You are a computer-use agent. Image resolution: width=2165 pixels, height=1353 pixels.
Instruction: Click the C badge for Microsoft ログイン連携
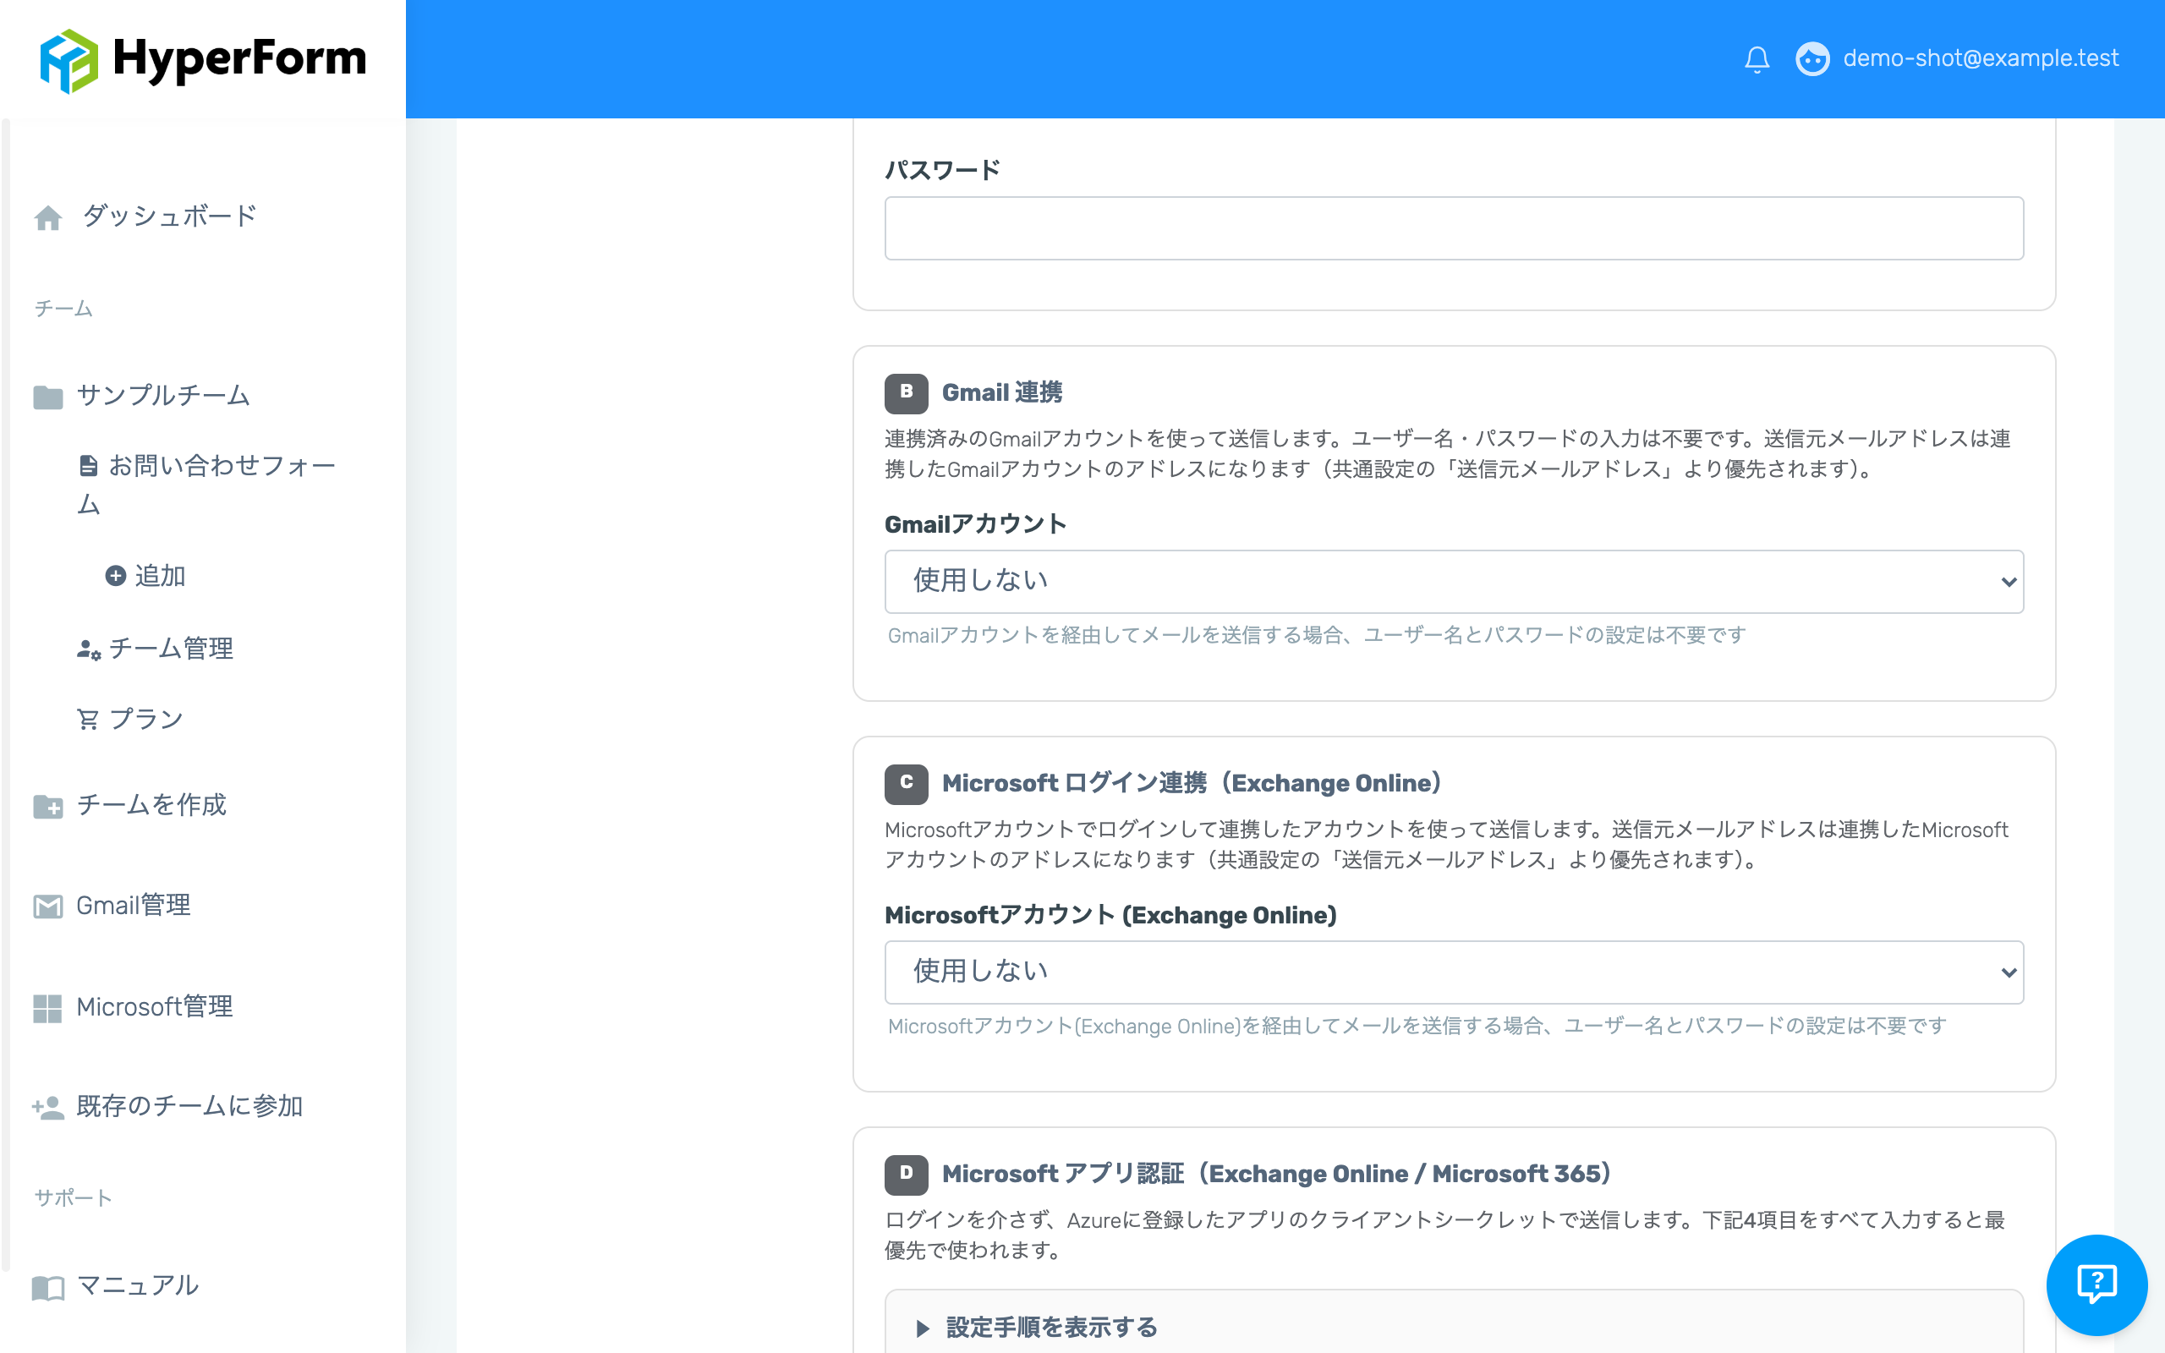pos(907,784)
